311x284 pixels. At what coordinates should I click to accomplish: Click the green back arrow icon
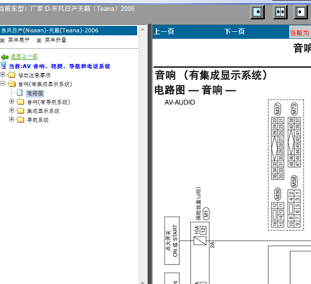coord(5,57)
